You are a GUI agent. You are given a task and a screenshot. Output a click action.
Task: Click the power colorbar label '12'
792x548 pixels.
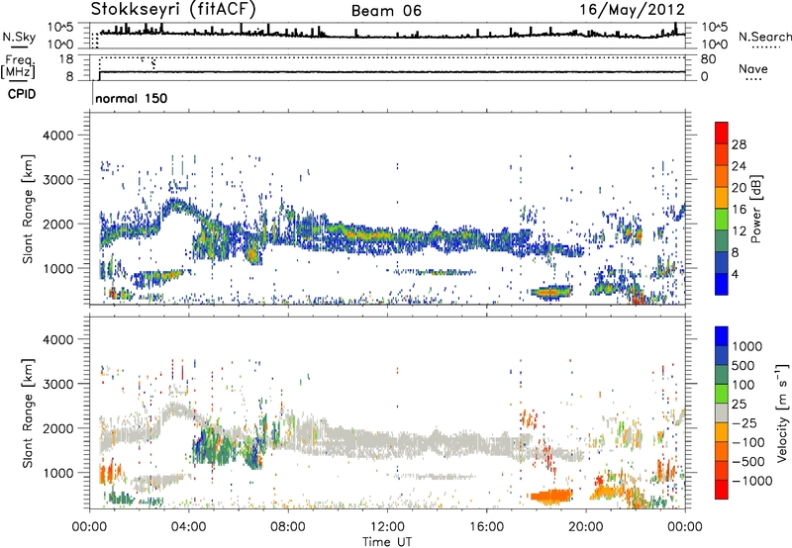click(x=739, y=231)
